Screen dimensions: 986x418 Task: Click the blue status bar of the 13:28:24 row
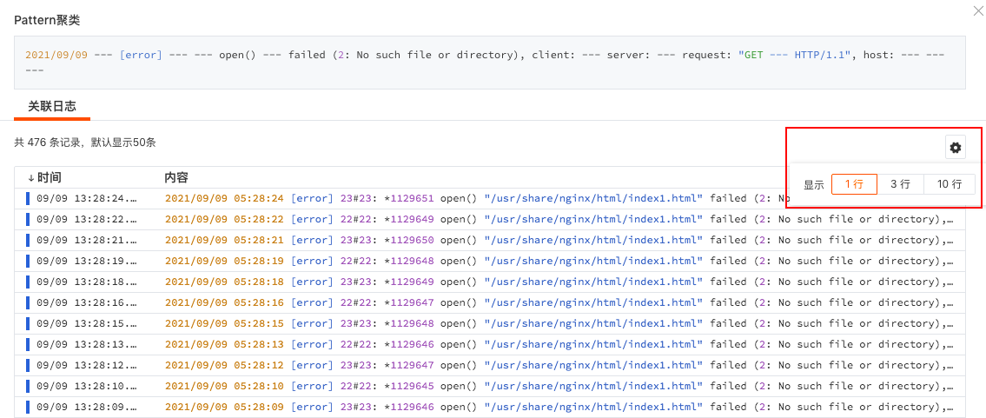[28, 198]
